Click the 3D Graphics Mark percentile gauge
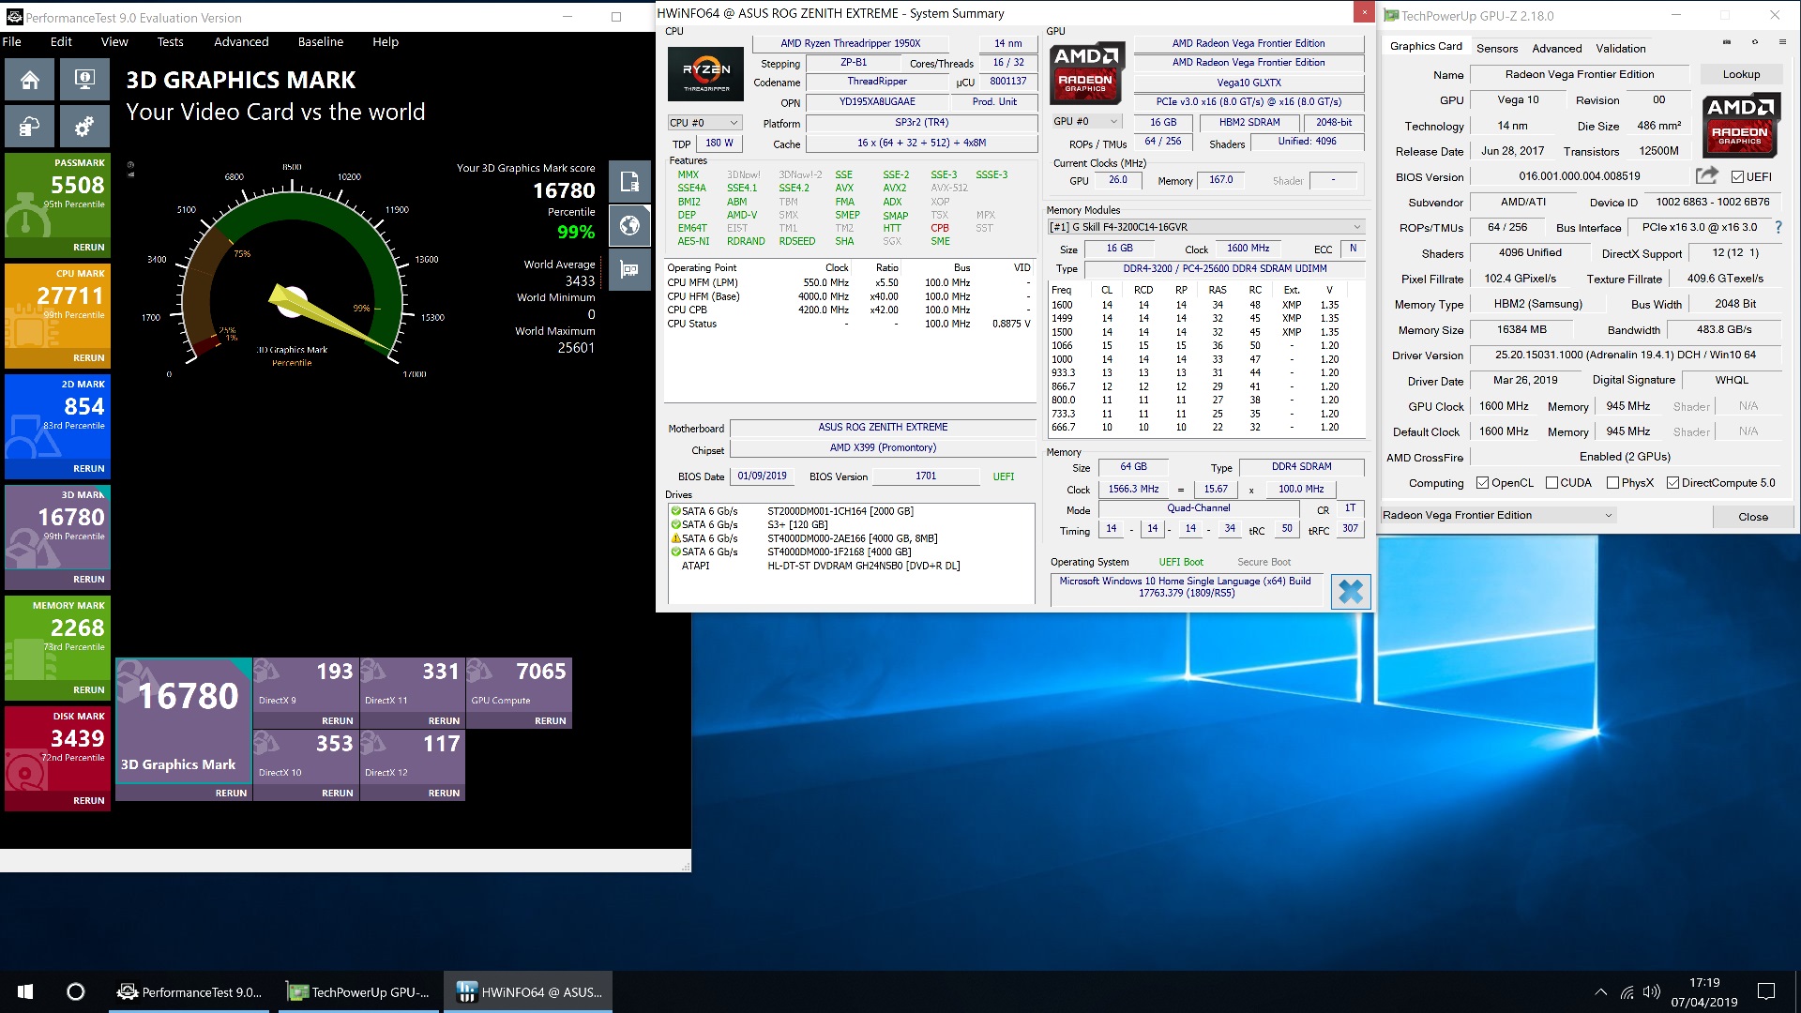 coord(291,272)
